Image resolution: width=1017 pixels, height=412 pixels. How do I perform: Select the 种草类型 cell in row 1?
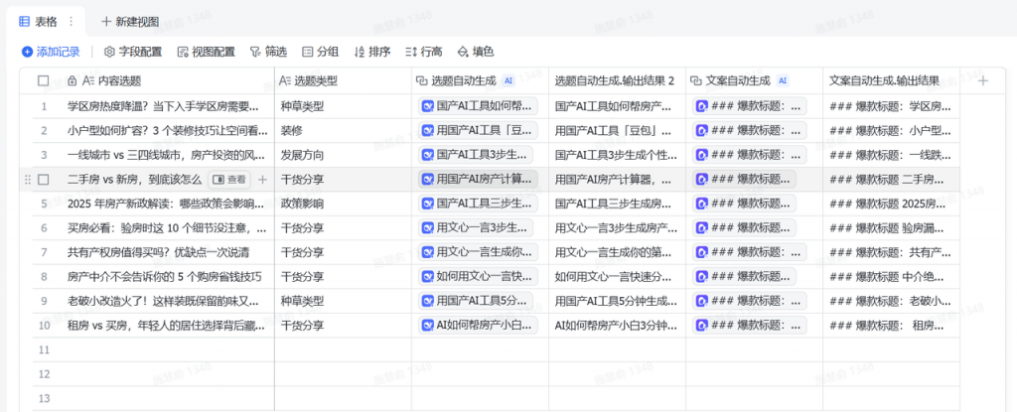[x=343, y=106]
